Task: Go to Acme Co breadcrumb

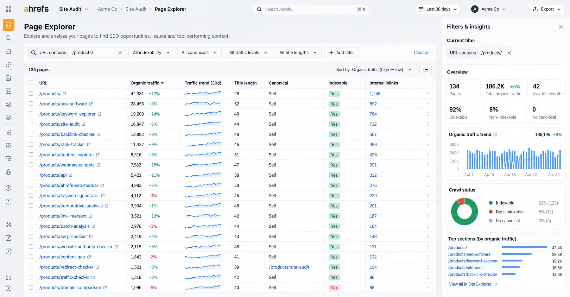Action: tap(108, 9)
